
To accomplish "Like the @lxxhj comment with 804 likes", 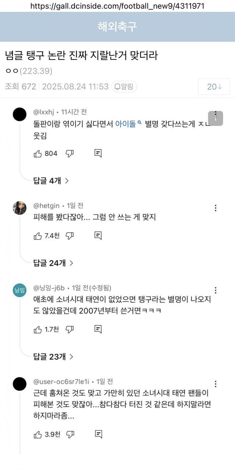I will tap(38, 153).
